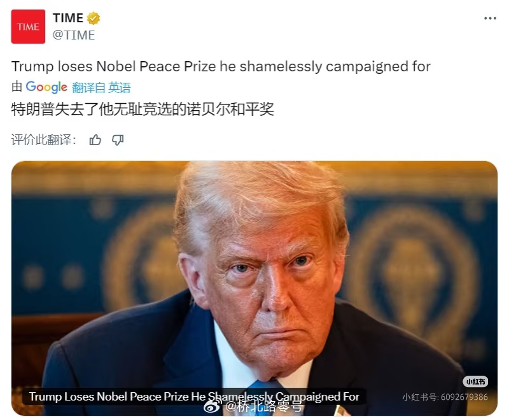Click the gold verified badge beside TIME
Screen dimensions: 509x419
click(93, 18)
